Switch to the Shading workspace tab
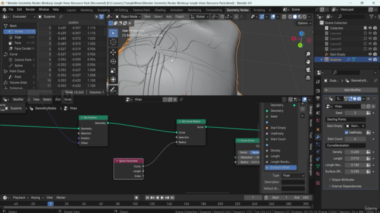This screenshot has height=213, width=380. coord(160,10)
